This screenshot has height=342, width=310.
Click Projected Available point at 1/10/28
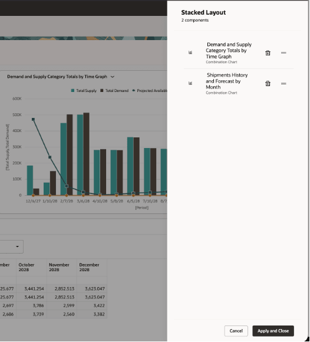[50, 157]
